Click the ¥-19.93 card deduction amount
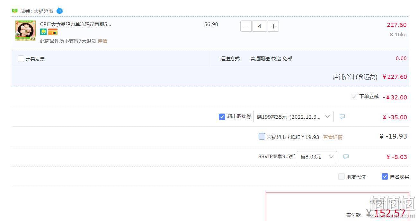 pyautogui.click(x=393, y=136)
